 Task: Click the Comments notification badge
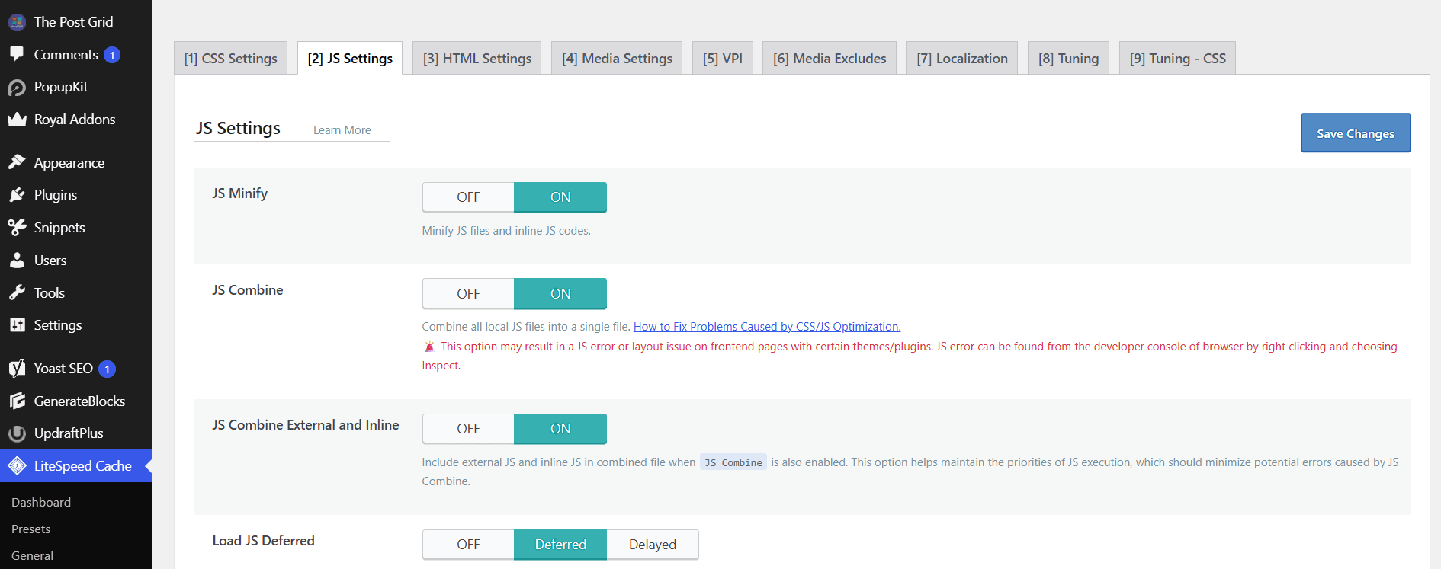click(x=112, y=55)
